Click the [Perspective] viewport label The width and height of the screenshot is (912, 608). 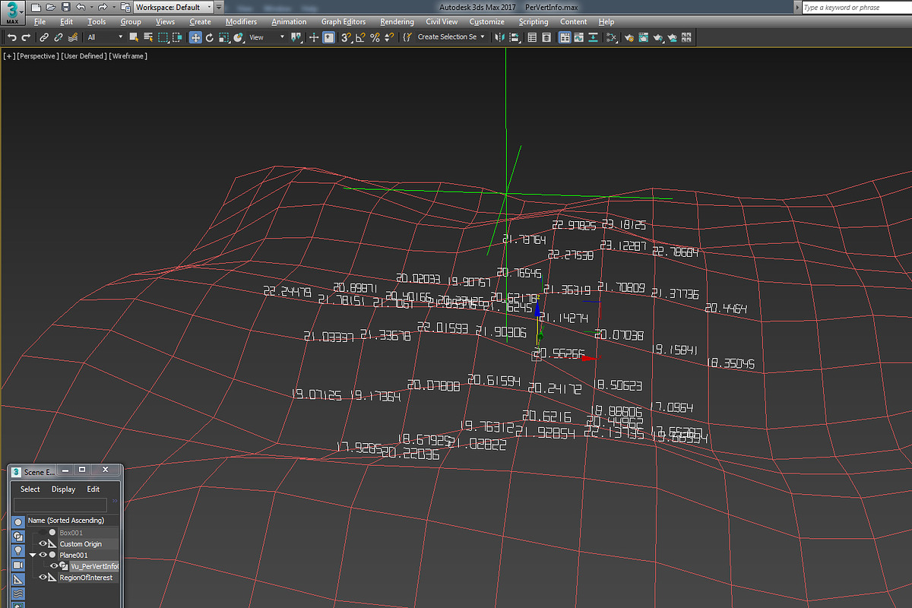click(x=38, y=56)
